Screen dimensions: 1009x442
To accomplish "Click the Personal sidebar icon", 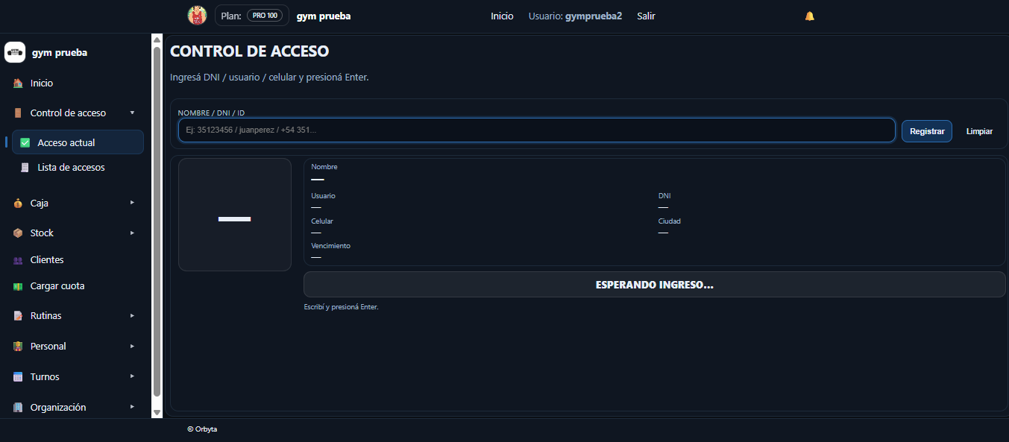I will tap(17, 346).
